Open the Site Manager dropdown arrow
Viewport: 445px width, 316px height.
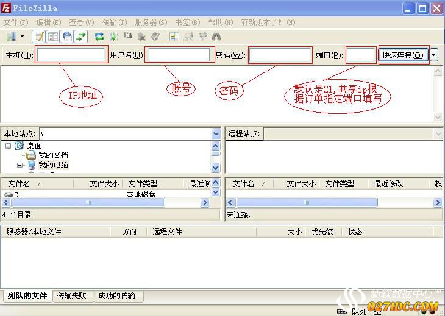point(22,37)
